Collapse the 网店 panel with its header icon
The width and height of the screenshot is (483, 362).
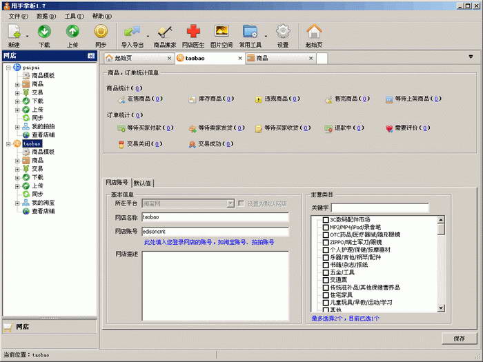pyautogui.click(x=91, y=56)
